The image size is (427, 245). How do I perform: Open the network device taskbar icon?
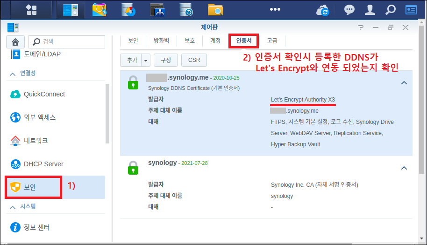tap(157, 10)
